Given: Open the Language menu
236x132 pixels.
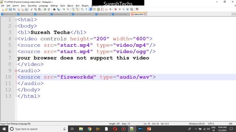Looking at the screenshot, I should [x=44, y=6].
